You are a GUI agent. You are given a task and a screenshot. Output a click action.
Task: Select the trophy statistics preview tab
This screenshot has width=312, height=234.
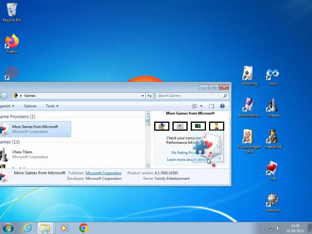217,126
